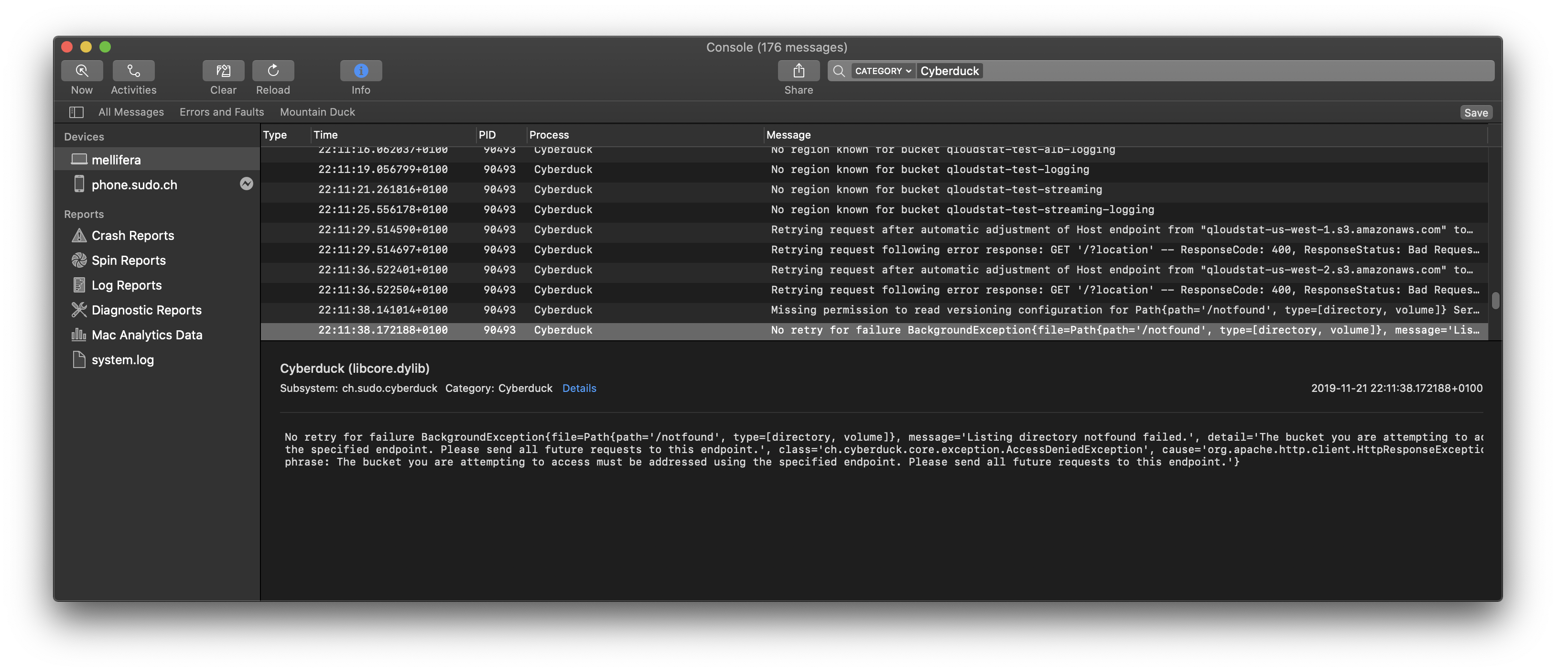Select Spin Reports in sidebar
Screen dimensions: 1556x672
pyautogui.click(x=127, y=260)
